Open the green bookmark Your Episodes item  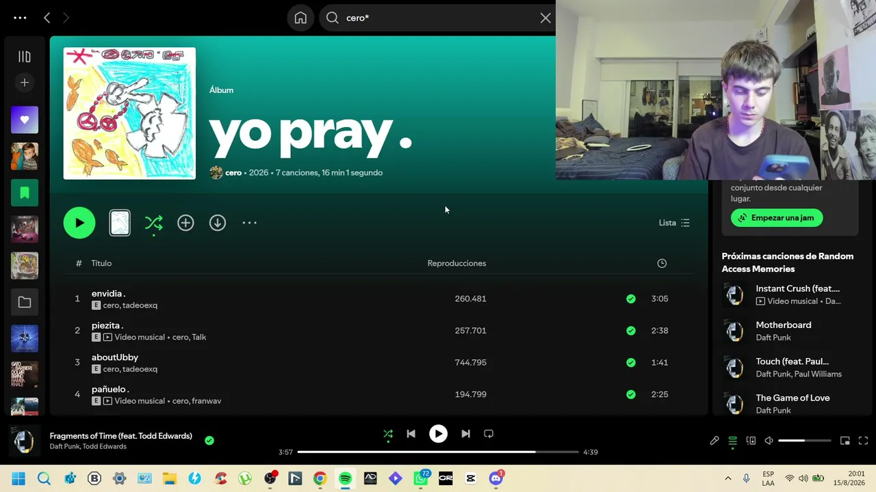coord(25,193)
